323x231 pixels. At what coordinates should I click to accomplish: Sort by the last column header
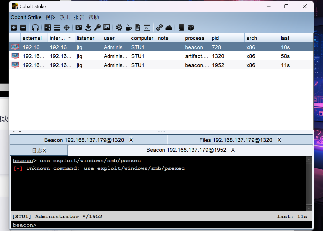pos(296,38)
